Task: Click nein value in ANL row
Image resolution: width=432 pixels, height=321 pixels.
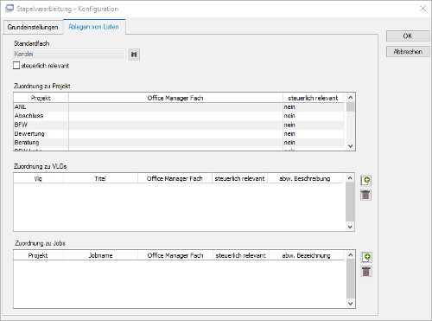Action: 289,107
